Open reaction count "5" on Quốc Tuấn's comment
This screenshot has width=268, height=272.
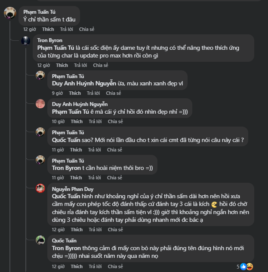tap(238, 266)
